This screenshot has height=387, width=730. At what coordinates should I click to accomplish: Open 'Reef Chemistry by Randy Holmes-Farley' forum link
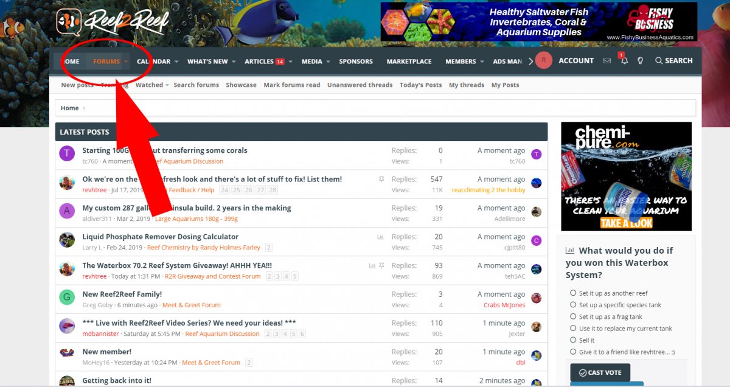coord(204,248)
